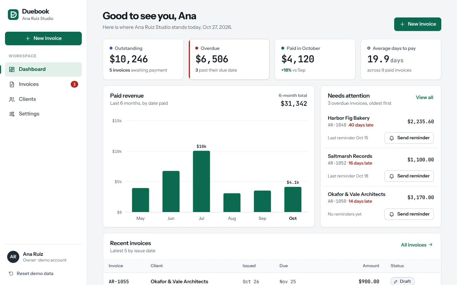The height and width of the screenshot is (285, 457).
Task: Click the June bar in Paid revenue chart
Action: 171,192
